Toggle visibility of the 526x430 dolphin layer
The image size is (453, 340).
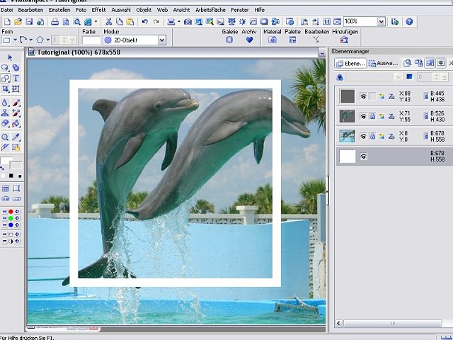(363, 116)
